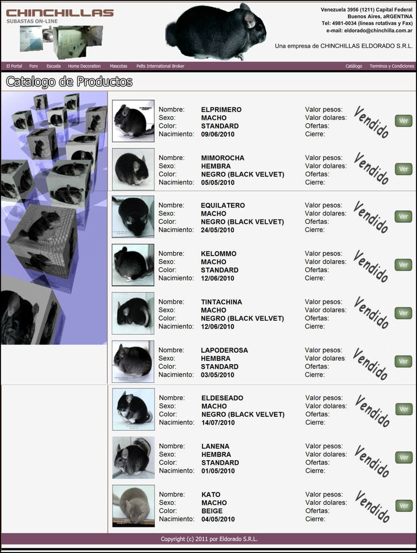
Task: Select Home Decoration in navigation bar
Action: (x=84, y=66)
